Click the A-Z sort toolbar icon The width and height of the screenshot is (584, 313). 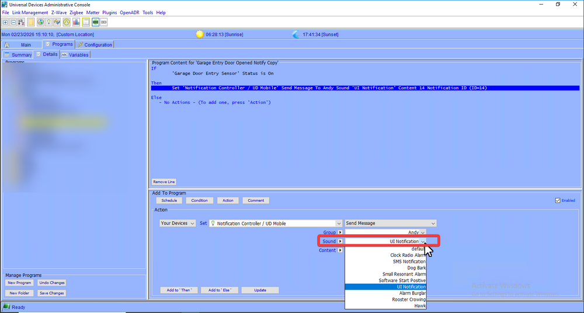(22, 22)
